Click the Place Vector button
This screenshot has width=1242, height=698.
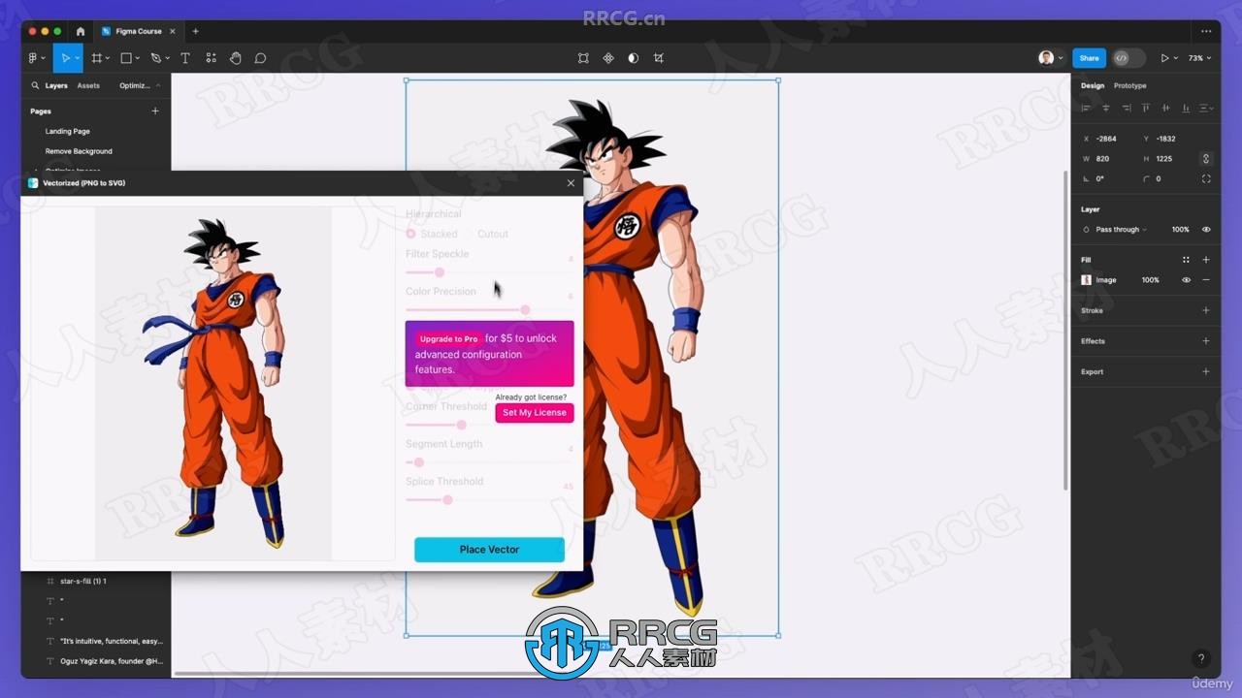489,550
